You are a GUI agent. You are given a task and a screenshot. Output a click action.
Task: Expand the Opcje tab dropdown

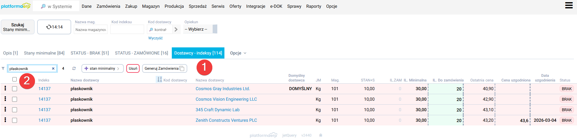pyautogui.click(x=238, y=53)
